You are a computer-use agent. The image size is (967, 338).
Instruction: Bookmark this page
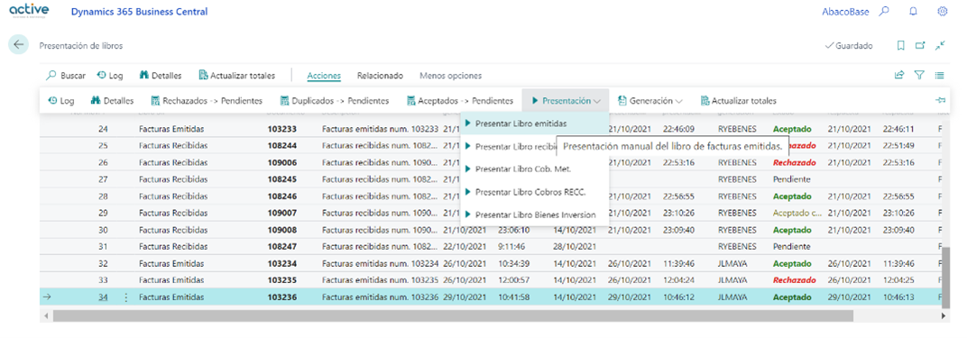click(901, 46)
